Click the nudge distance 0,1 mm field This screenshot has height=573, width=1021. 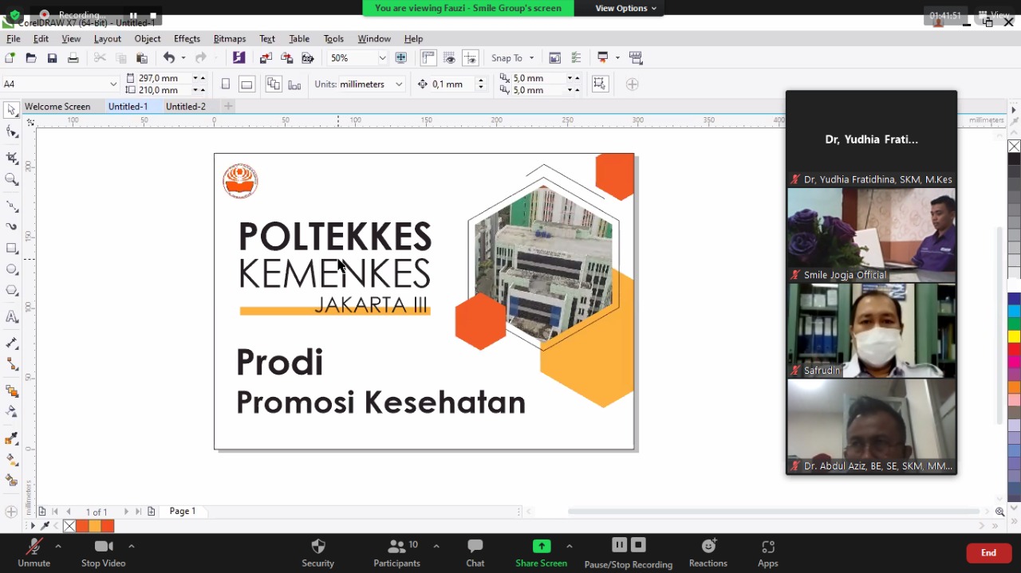tap(451, 84)
